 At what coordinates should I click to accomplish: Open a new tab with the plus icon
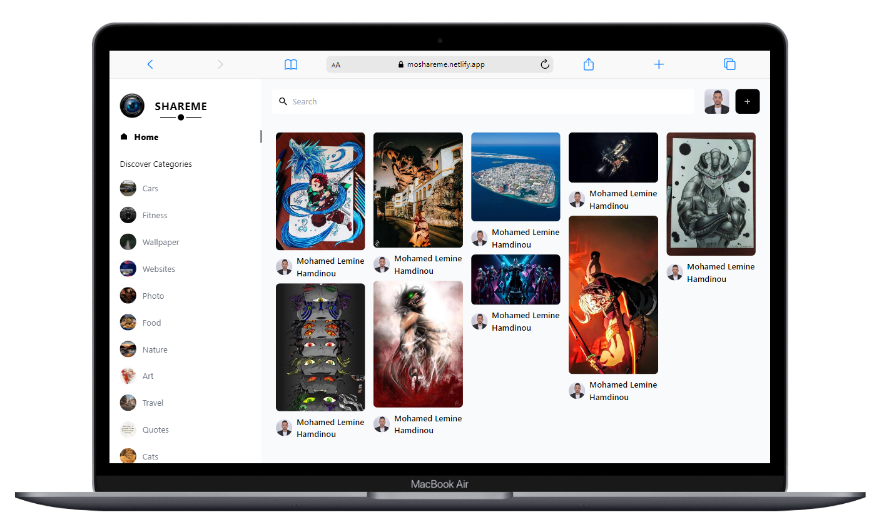point(659,64)
